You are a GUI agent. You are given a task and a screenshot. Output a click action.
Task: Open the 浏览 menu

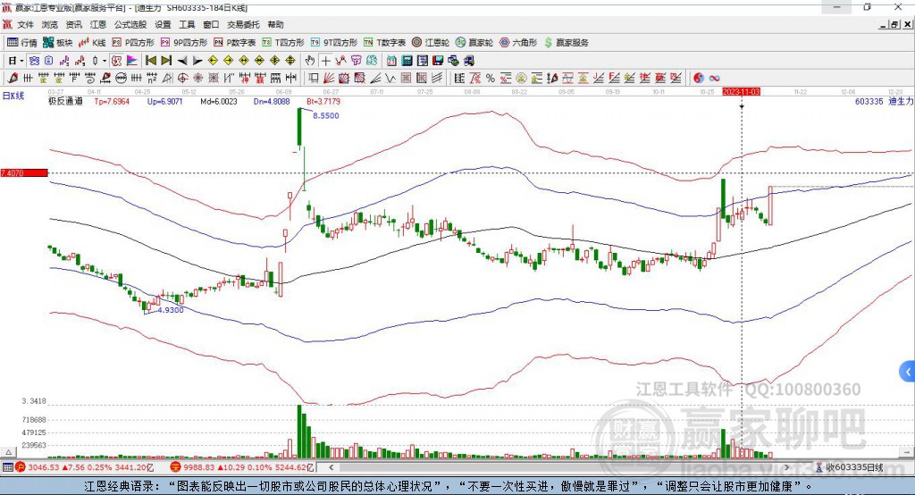(50, 24)
